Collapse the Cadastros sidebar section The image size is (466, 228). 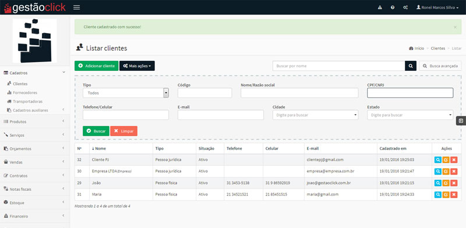click(x=35, y=73)
